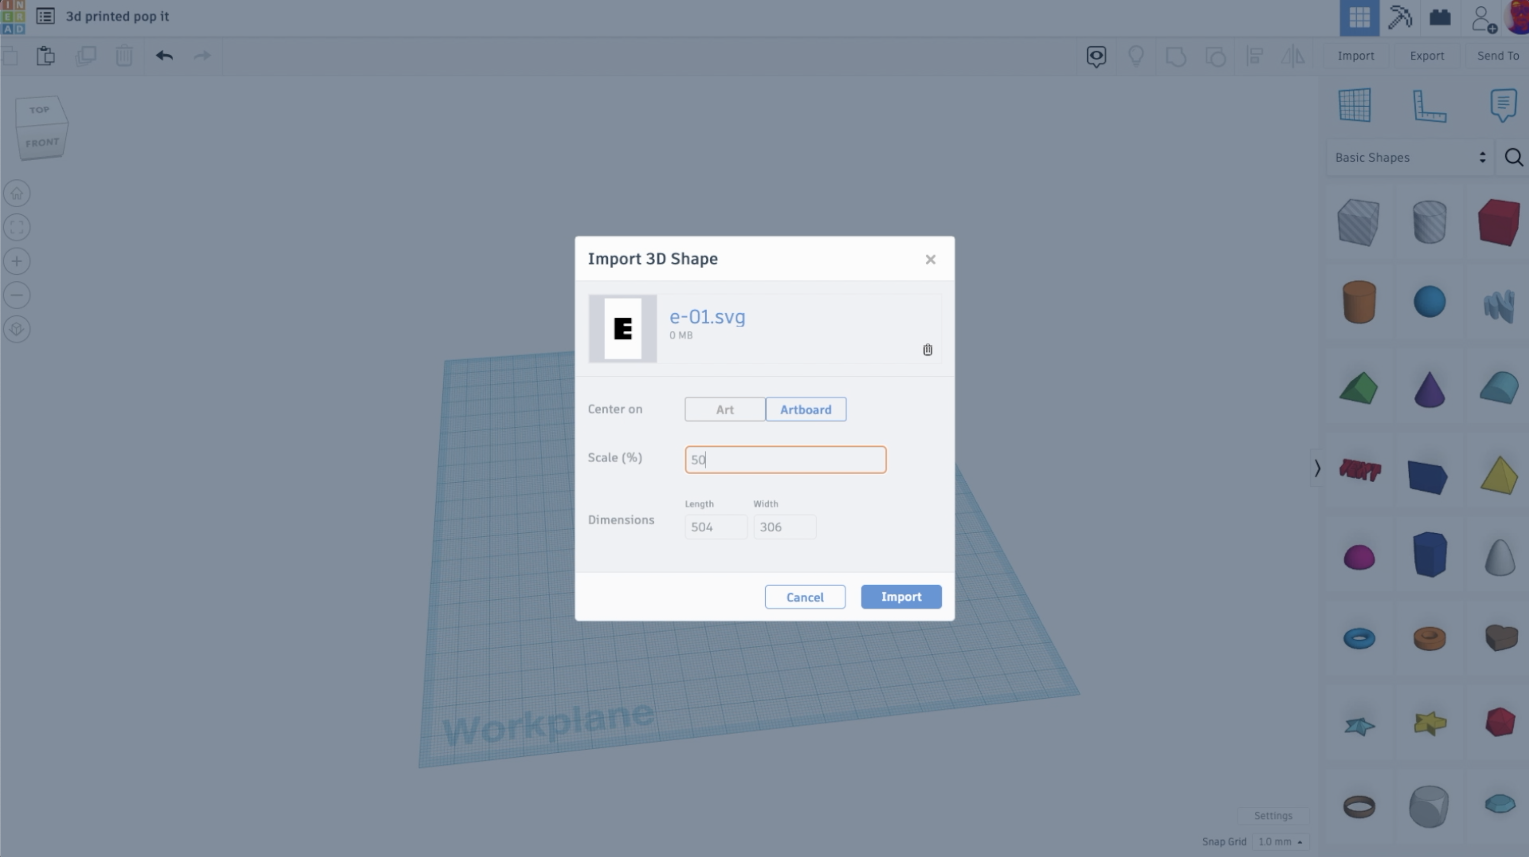
Task: Click the shapes search magnifier icon
Action: (x=1514, y=157)
